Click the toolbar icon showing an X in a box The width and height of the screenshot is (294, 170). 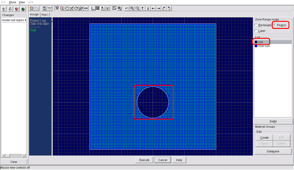pos(57,8)
